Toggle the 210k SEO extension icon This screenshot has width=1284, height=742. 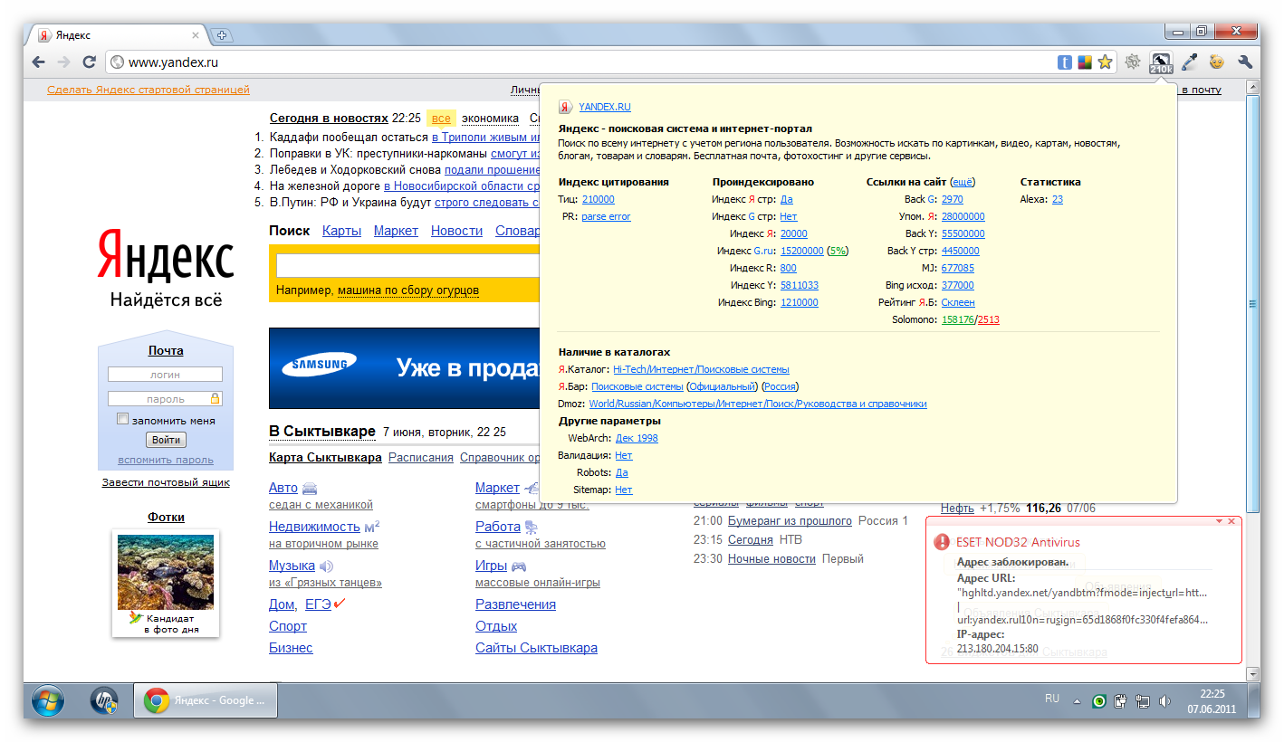click(x=1160, y=62)
